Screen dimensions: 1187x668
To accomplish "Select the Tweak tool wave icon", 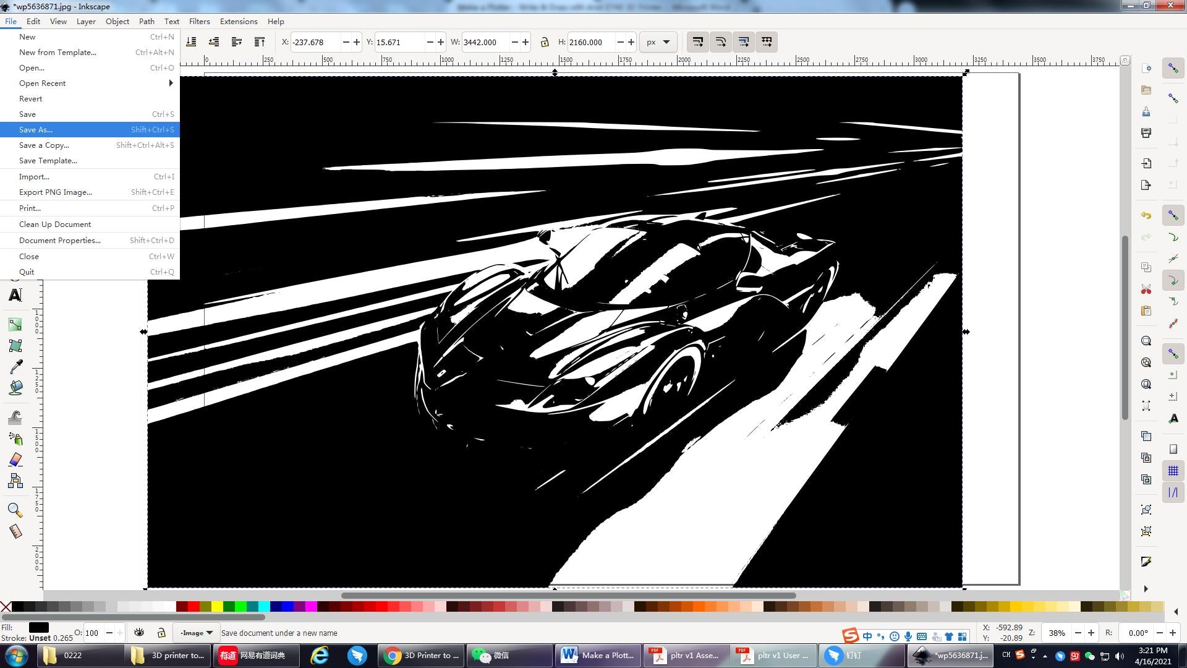I will click(x=15, y=417).
